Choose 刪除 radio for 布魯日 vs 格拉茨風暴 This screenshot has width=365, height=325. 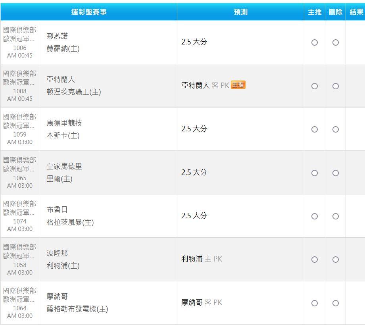(x=335, y=216)
